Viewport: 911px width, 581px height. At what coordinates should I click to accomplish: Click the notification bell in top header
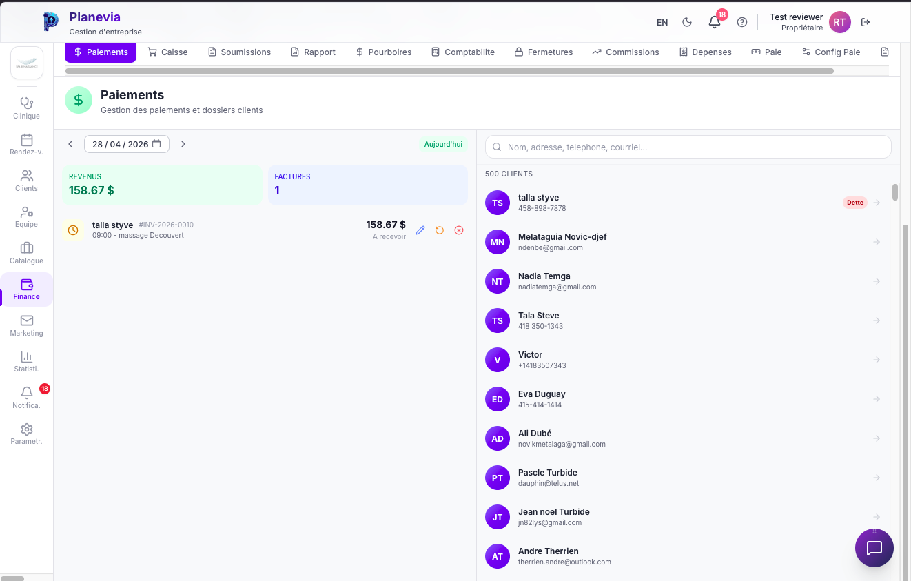(715, 22)
